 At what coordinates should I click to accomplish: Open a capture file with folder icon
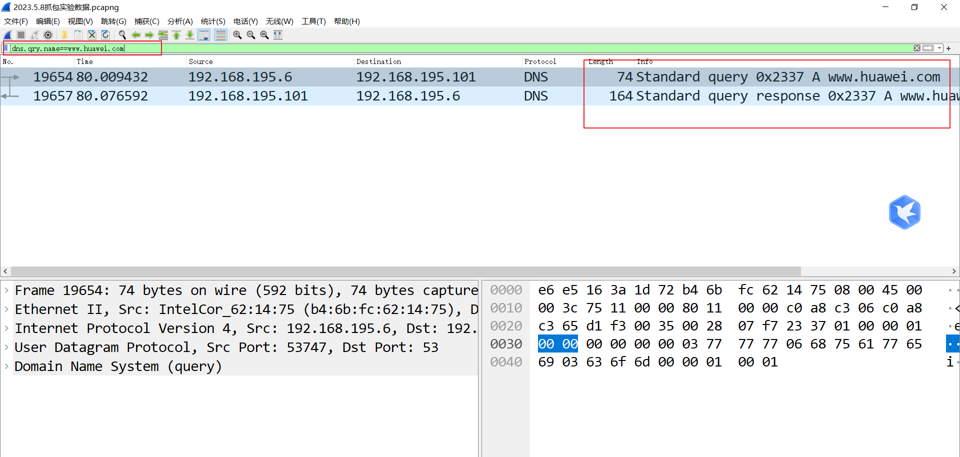[64, 35]
